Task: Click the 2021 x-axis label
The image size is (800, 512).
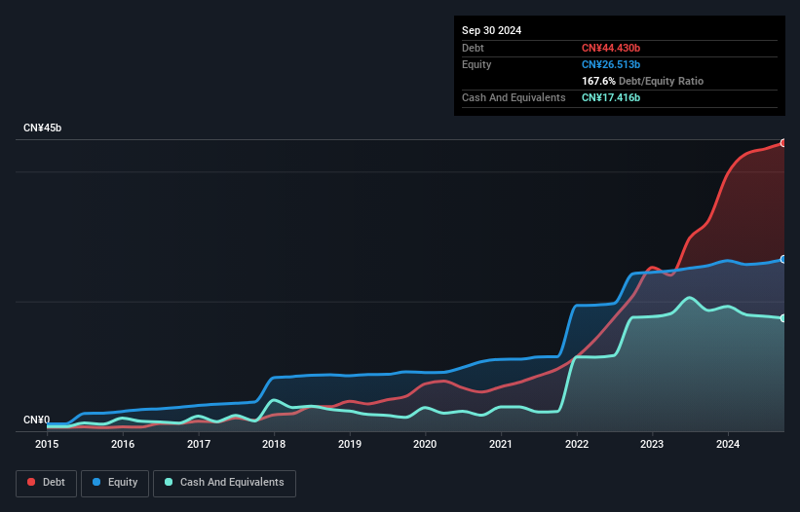Action: [501, 444]
